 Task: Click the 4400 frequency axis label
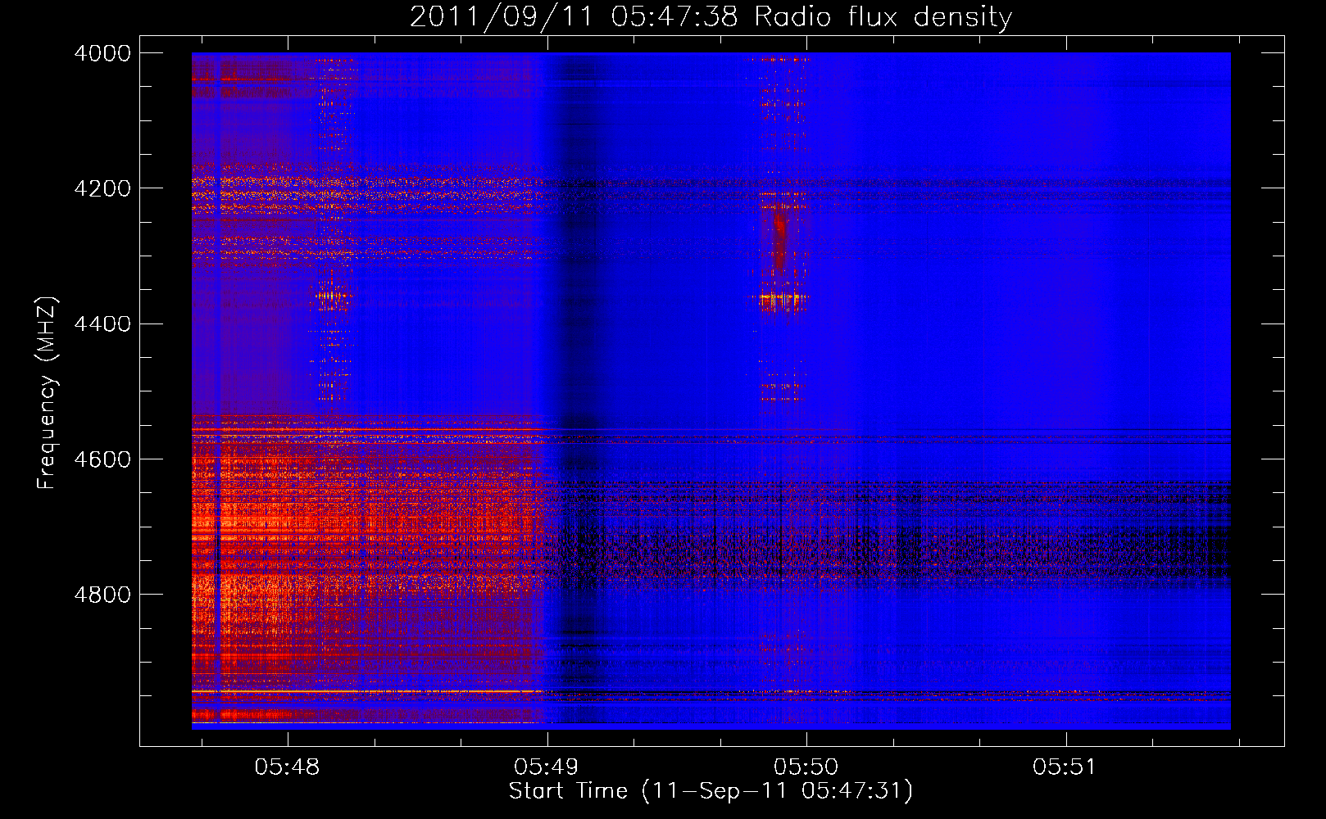coord(102,324)
